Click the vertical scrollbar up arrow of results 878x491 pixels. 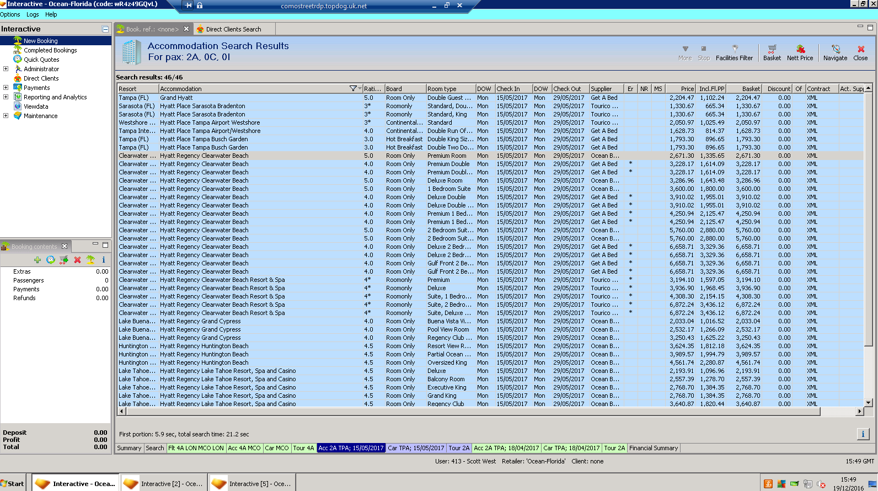[x=868, y=88]
